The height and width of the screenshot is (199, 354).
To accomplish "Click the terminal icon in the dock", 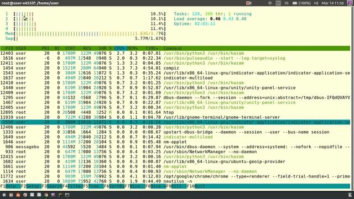I will tap(67, 195).
